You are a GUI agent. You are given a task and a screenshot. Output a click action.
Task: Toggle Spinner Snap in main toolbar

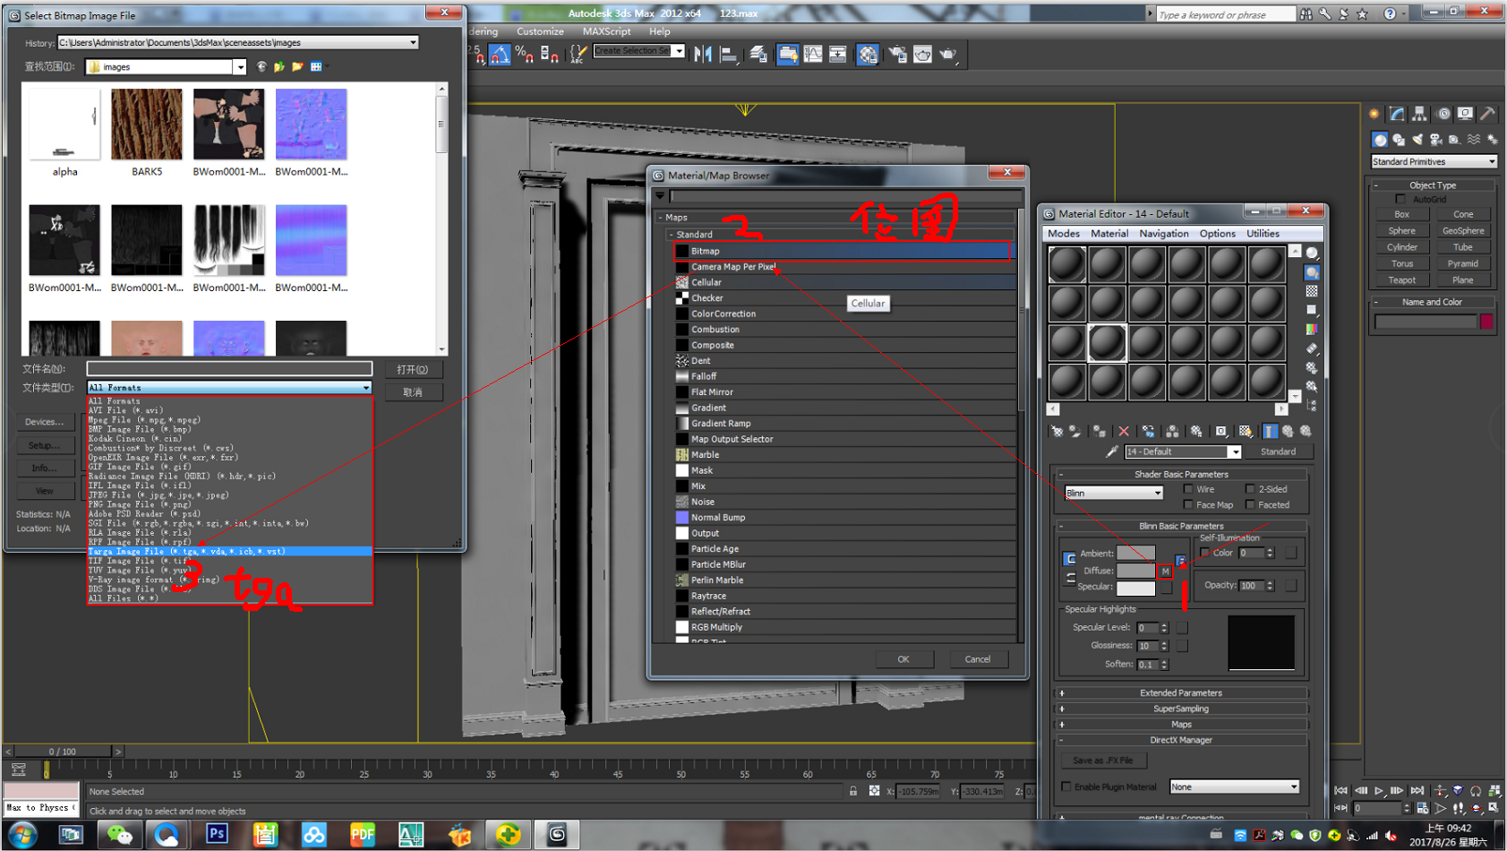tap(549, 55)
